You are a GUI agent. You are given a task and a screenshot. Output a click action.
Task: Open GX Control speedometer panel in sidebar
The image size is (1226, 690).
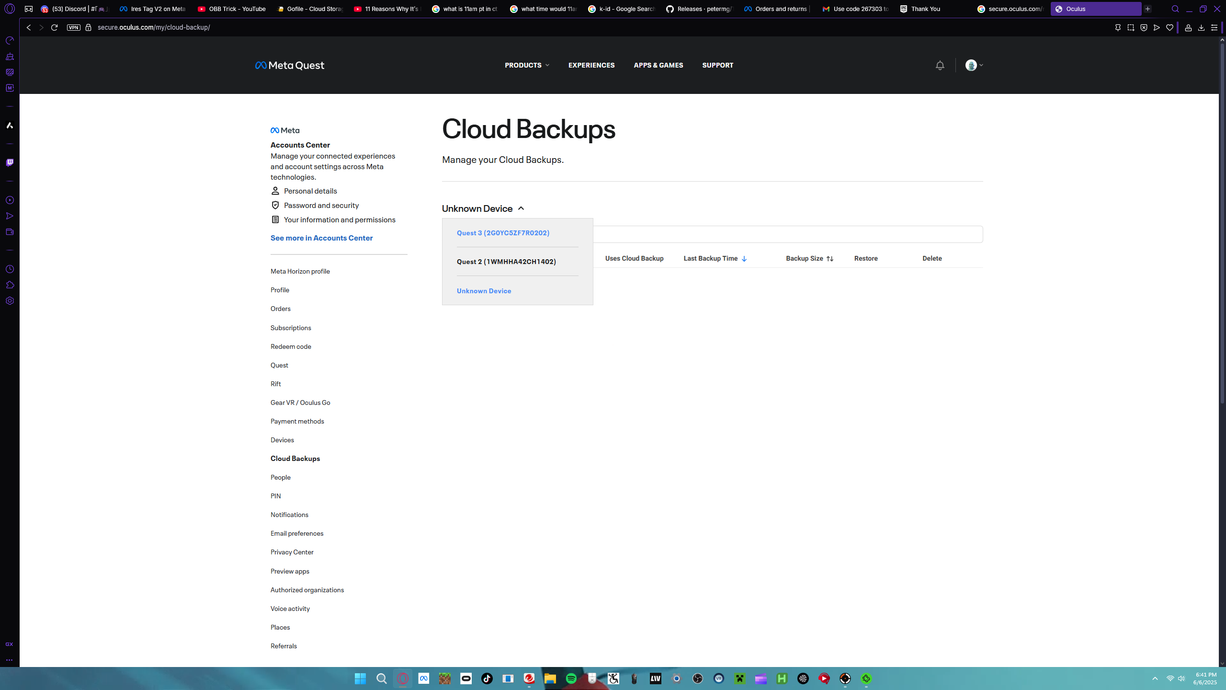click(10, 41)
